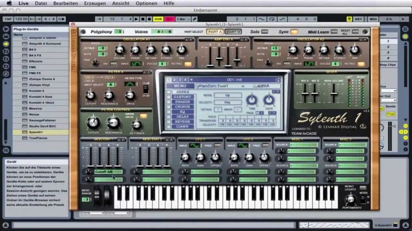Open the 1 Bar quantization dropdown

pos(182,19)
